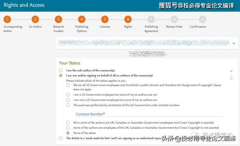The height and width of the screenshot is (146, 240).
Task: Choose 'I am not a US Government employee' radio
Action: [68, 100]
